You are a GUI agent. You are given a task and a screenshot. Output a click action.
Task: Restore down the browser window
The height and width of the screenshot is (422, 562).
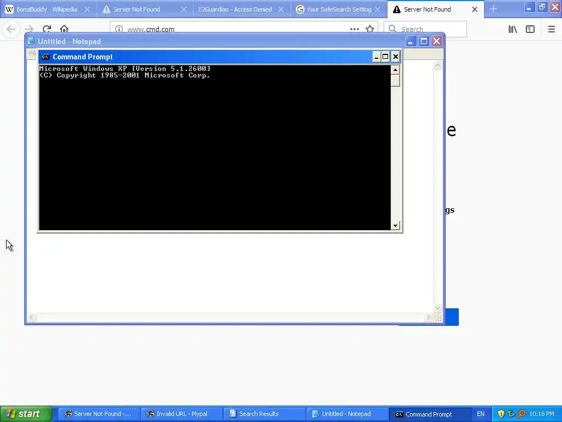tap(542, 7)
